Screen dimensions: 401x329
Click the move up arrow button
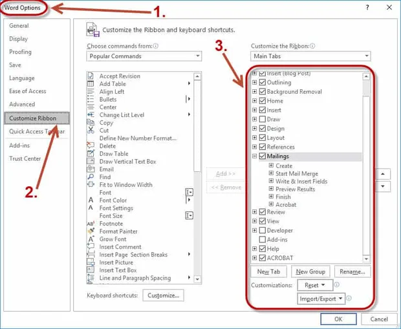(x=383, y=174)
